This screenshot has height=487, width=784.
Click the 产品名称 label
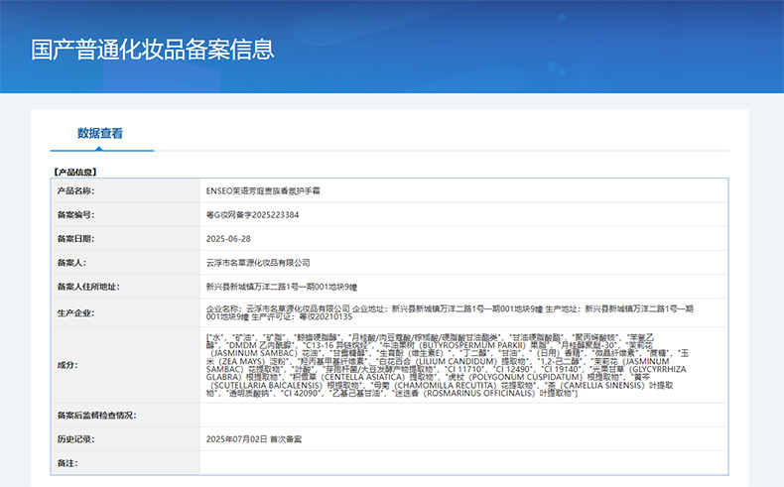click(75, 190)
